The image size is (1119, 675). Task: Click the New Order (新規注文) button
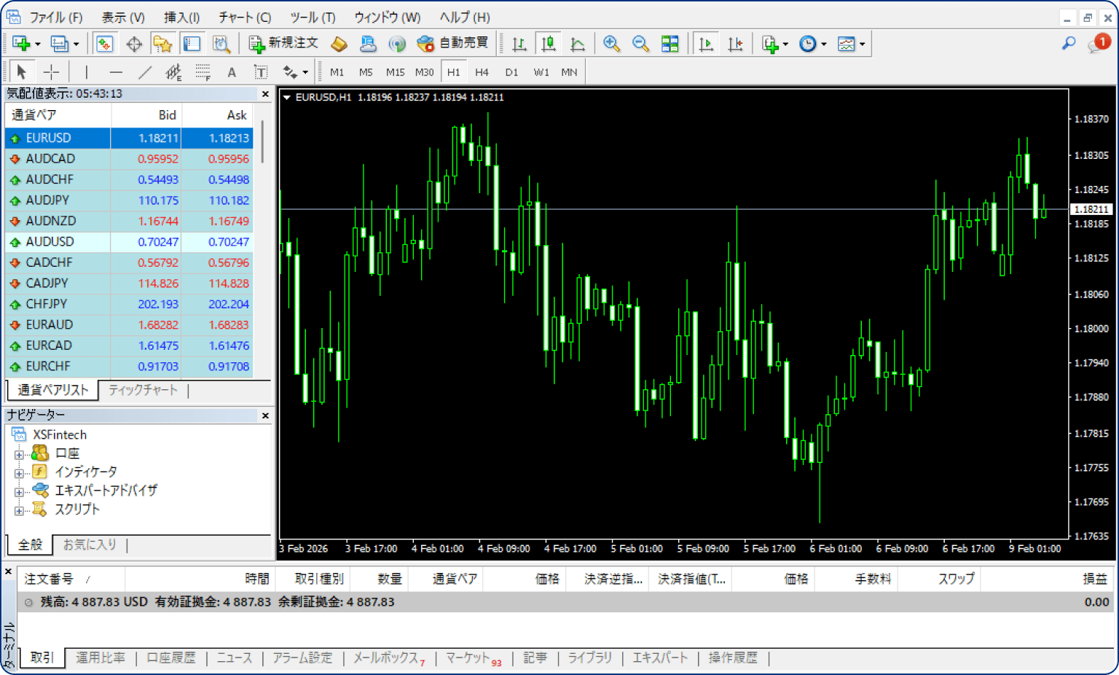point(283,44)
